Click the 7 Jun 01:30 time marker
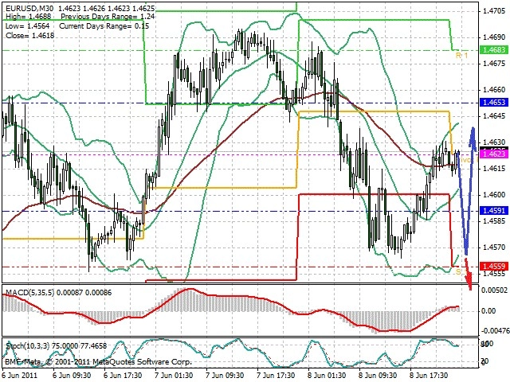The height and width of the screenshot is (382, 510). click(174, 376)
